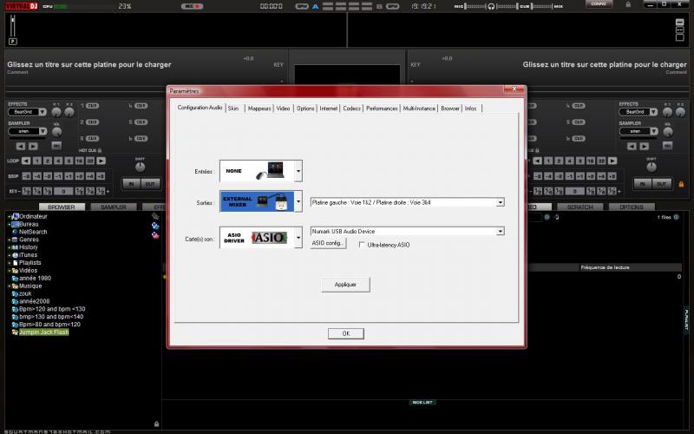Click the Appliquer button
This screenshot has height=434, width=694.
pos(345,285)
